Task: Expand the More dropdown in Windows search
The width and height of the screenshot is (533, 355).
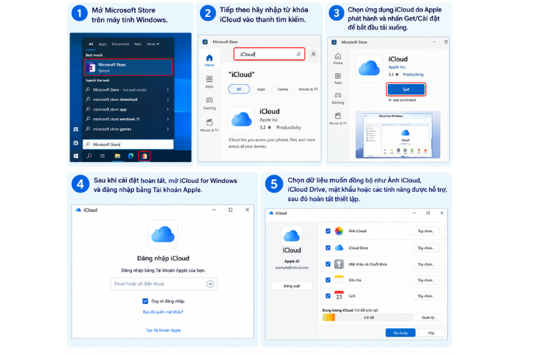Action: click(152, 44)
